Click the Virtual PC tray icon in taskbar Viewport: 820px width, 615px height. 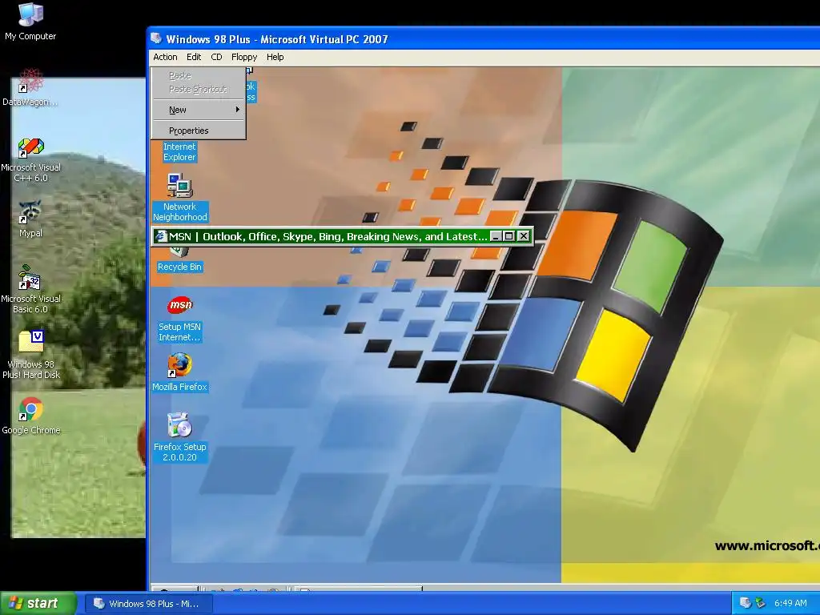(746, 603)
